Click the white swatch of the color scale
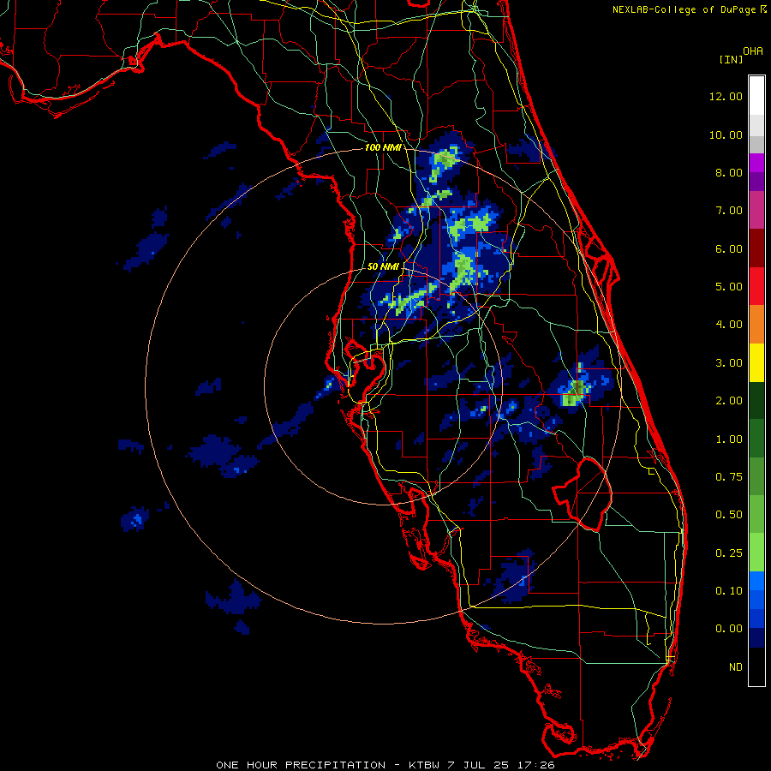The width and height of the screenshot is (771, 771). coord(756,95)
